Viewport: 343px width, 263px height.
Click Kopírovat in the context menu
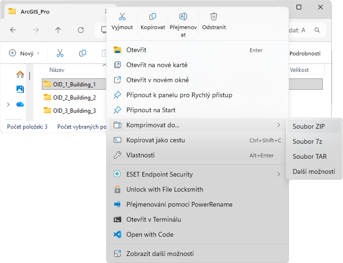pos(153,22)
